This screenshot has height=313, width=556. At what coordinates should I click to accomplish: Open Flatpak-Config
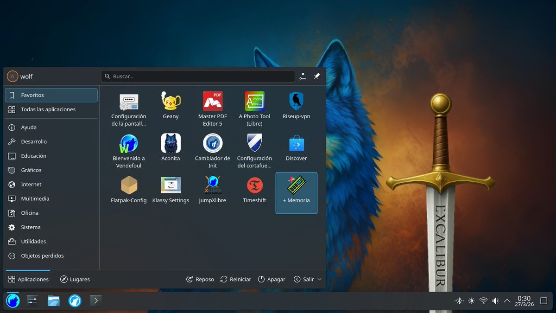129,193
